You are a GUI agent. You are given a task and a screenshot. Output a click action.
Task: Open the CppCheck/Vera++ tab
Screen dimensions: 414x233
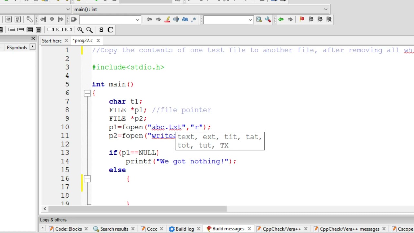(281, 229)
